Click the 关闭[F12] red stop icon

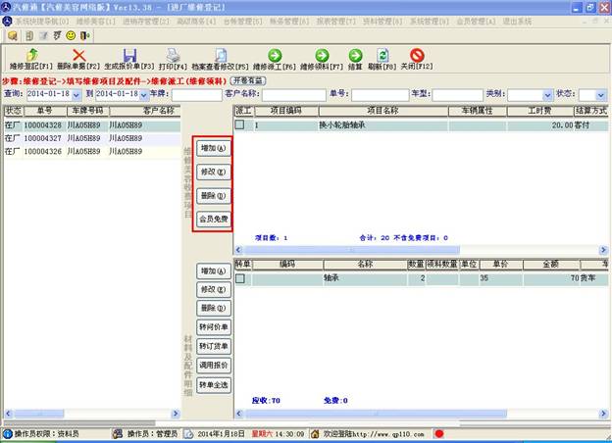pos(417,61)
